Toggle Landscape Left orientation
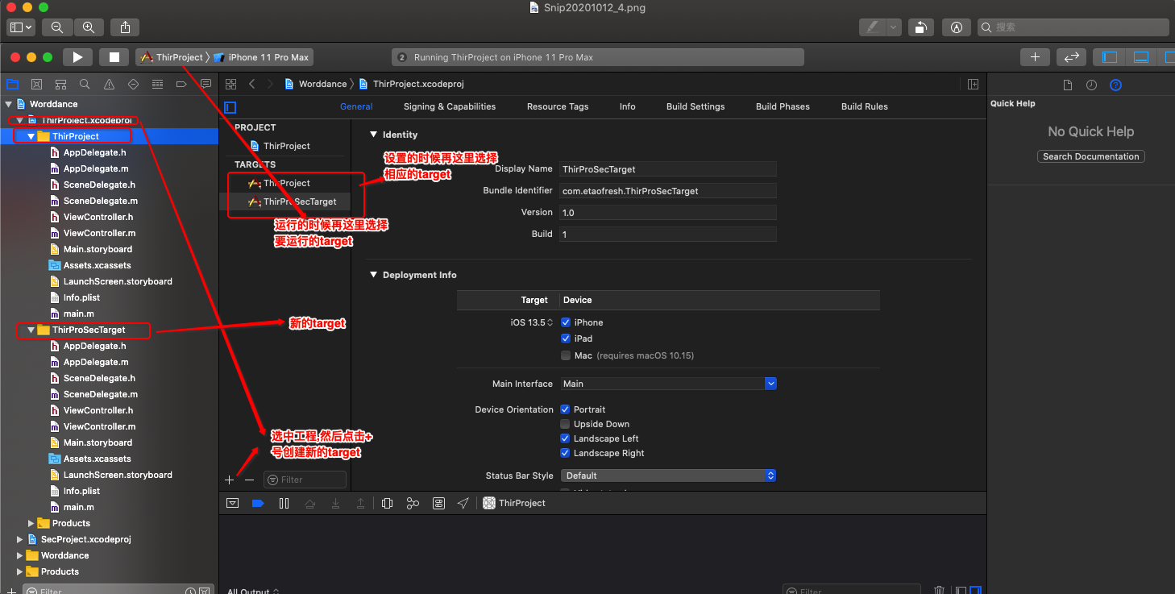The image size is (1175, 594). [566, 438]
